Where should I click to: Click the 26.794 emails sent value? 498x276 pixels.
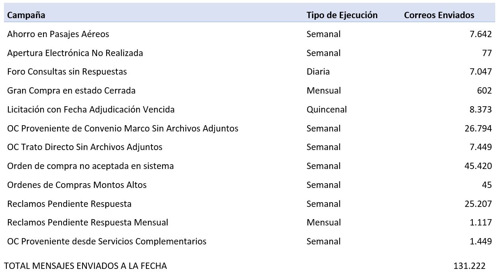tap(478, 128)
